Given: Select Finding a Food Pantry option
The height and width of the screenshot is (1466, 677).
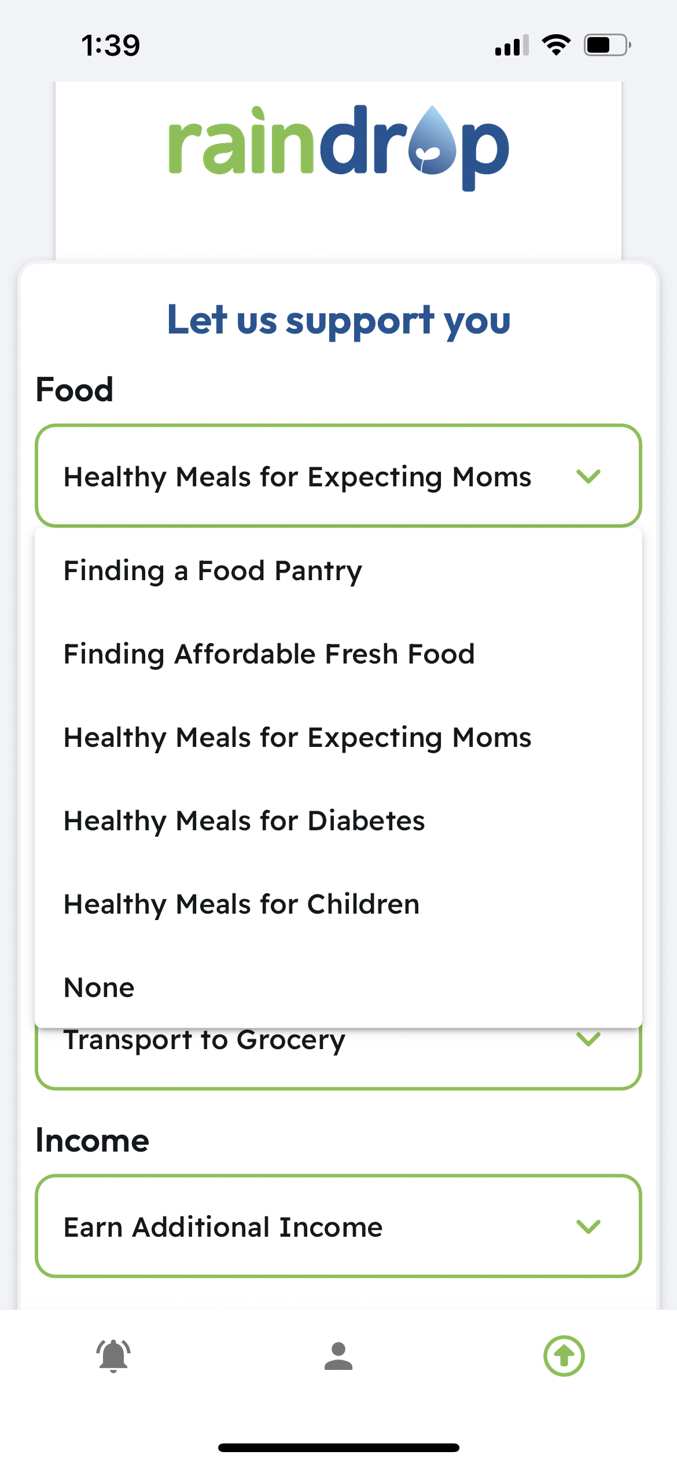Looking at the screenshot, I should pyautogui.click(x=339, y=570).
